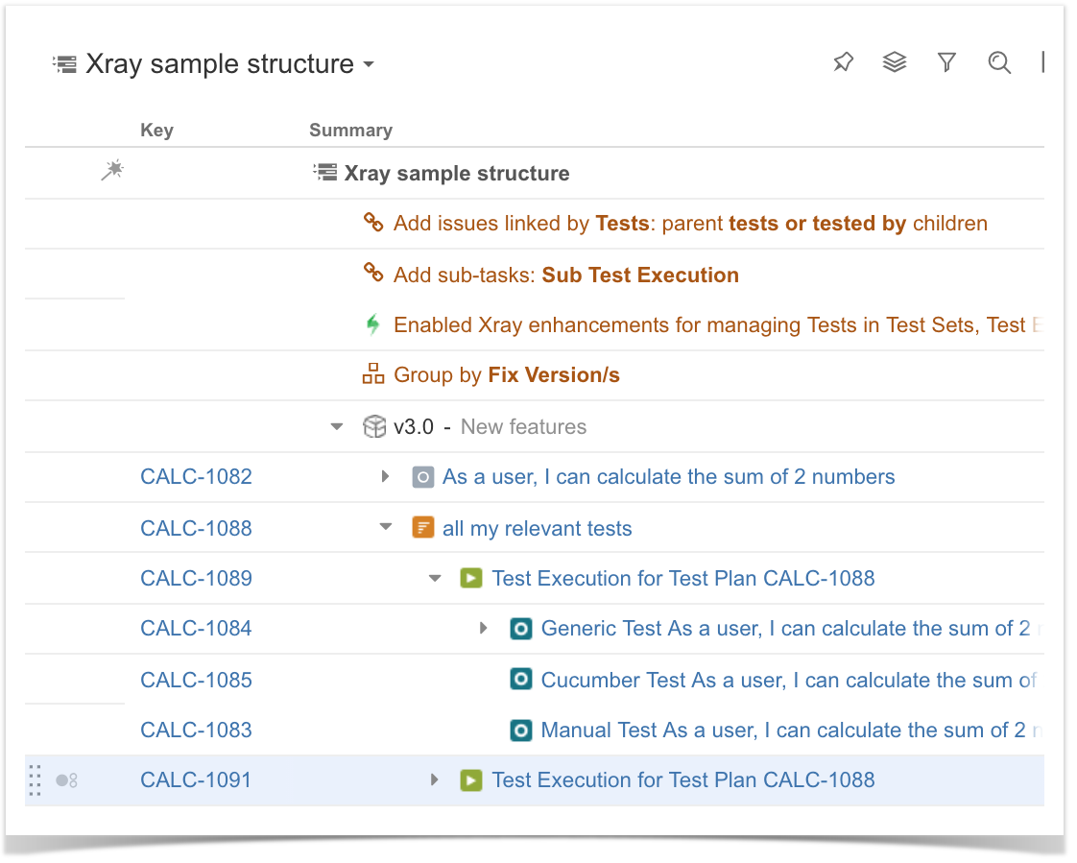Click the status dots indicator on CALC-1091 row
Screen dimensions: 1077x863
[66, 779]
